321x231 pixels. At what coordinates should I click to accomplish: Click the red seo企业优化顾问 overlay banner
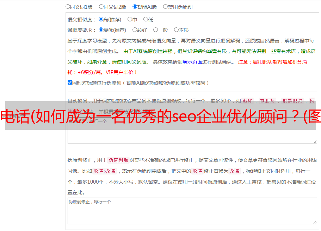pyautogui.click(x=160, y=116)
